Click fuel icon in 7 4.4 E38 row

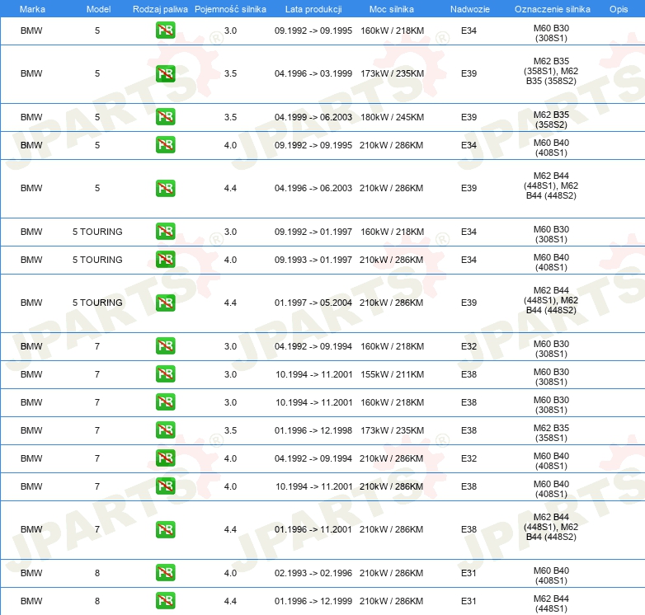(x=165, y=529)
